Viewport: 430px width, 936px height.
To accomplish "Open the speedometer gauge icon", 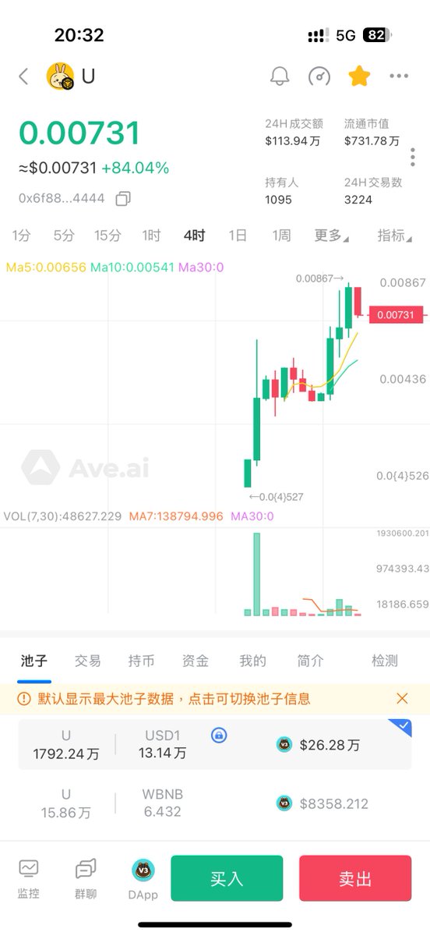I will (x=319, y=76).
